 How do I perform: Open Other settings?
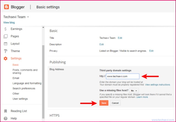coord(16,93)
